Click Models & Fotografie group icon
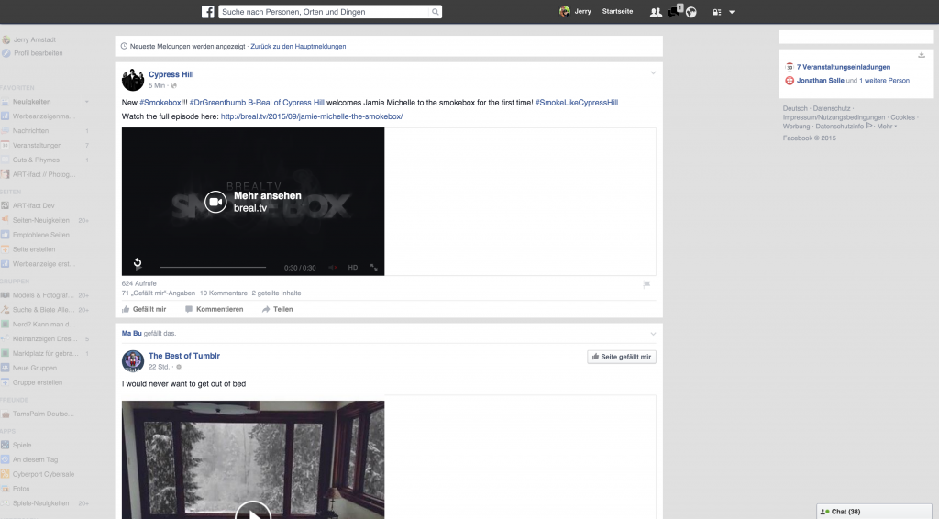The height and width of the screenshot is (519, 939). (x=5, y=295)
